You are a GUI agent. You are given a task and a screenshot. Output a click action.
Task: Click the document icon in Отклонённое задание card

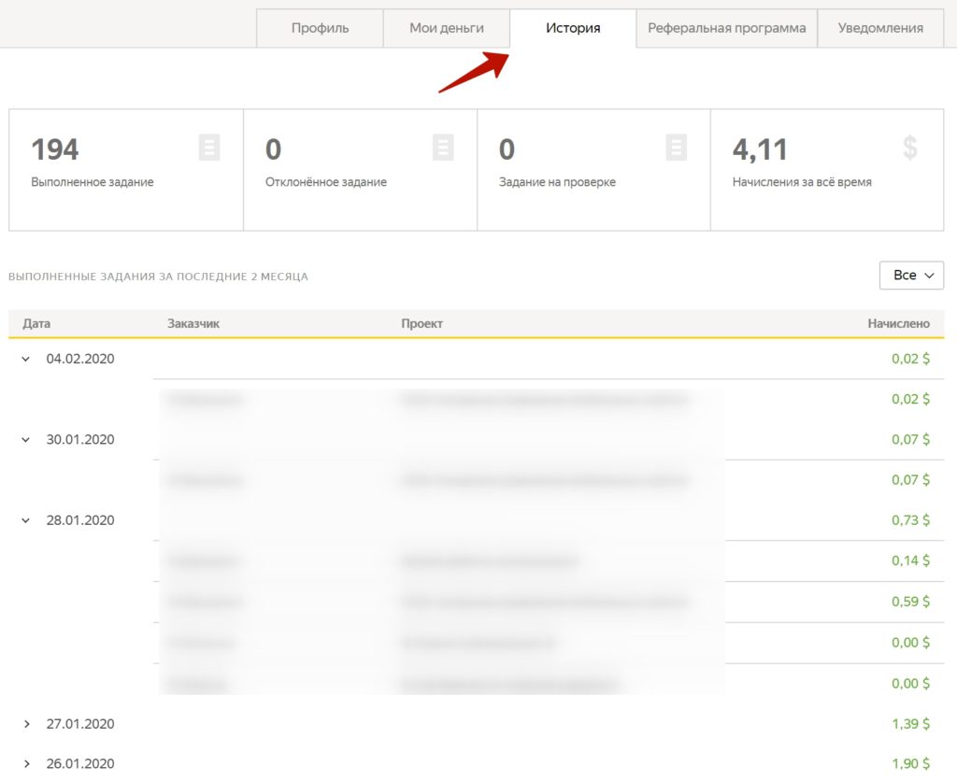443,148
